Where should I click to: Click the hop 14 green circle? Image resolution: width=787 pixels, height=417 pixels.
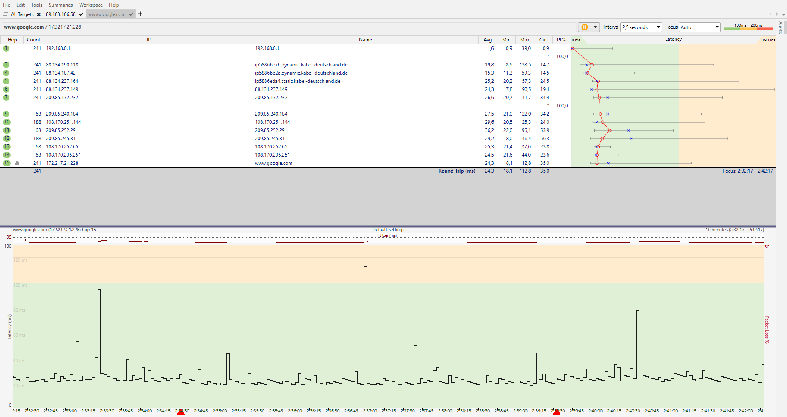(7, 155)
